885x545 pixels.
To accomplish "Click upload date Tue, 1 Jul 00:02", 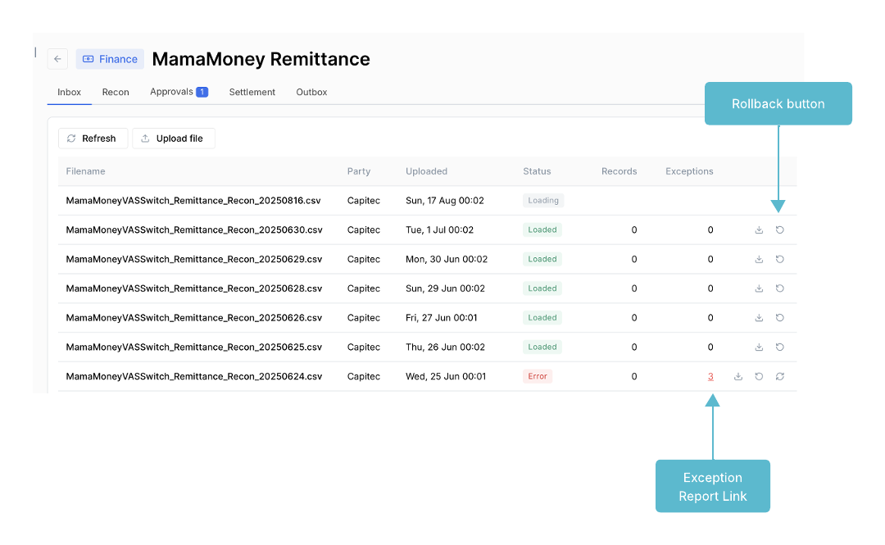I will click(440, 229).
